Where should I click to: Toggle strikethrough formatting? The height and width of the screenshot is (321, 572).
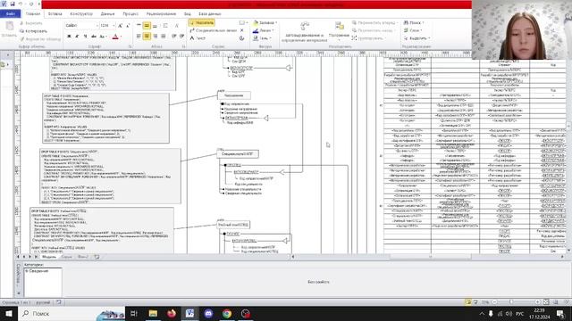coord(94,37)
